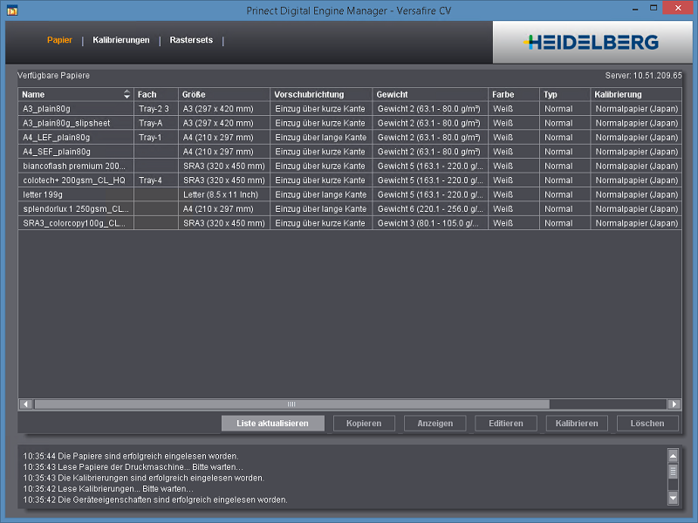The width and height of the screenshot is (698, 523).
Task: Click the log entry at 10:35:44
Action: pos(131,456)
